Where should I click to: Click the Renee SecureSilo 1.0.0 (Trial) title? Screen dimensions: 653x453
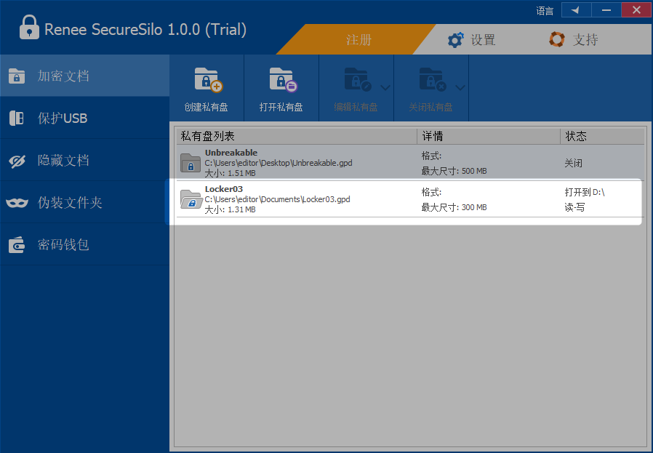(145, 30)
